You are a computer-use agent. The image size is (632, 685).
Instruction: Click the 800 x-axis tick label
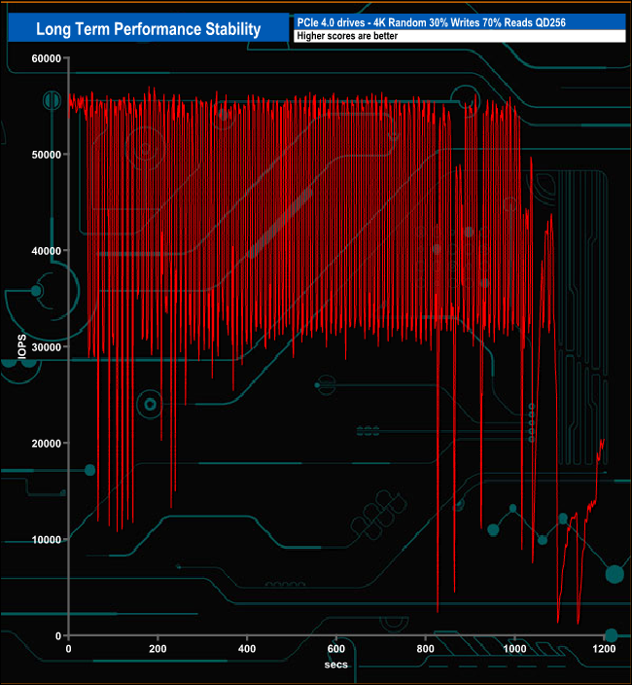pos(426,649)
